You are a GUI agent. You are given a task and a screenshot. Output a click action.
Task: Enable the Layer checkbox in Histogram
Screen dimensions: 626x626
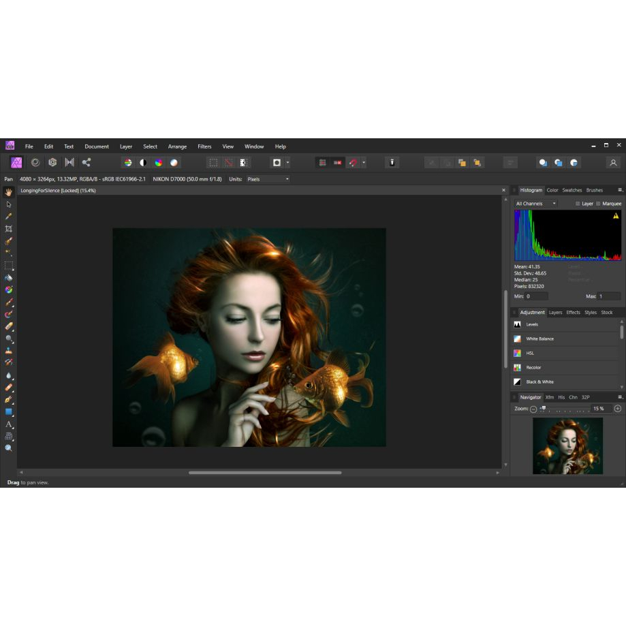[x=578, y=204]
